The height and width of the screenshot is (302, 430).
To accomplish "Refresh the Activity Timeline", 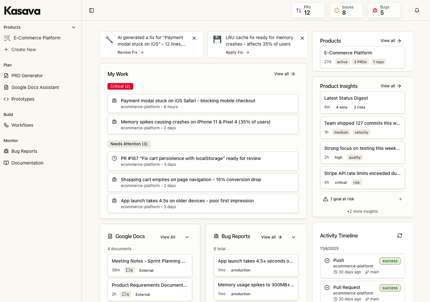I will (400, 236).
